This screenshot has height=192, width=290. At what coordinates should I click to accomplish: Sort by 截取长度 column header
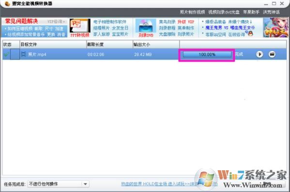[x=109, y=44]
